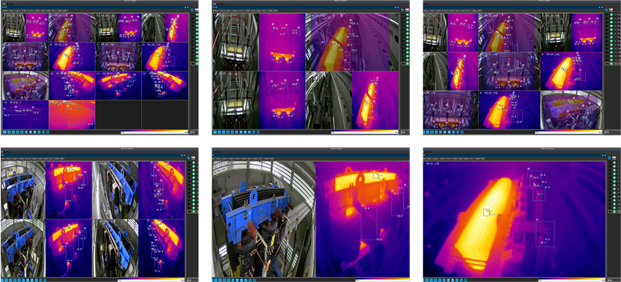Image resolution: width=621 pixels, height=282 pixels.
Task: Click small ROI box on yellow transformer, bottom-right screenshot
Action: (487, 212)
